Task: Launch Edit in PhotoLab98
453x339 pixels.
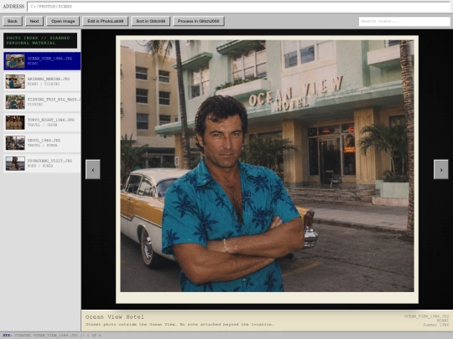Action: 106,21
